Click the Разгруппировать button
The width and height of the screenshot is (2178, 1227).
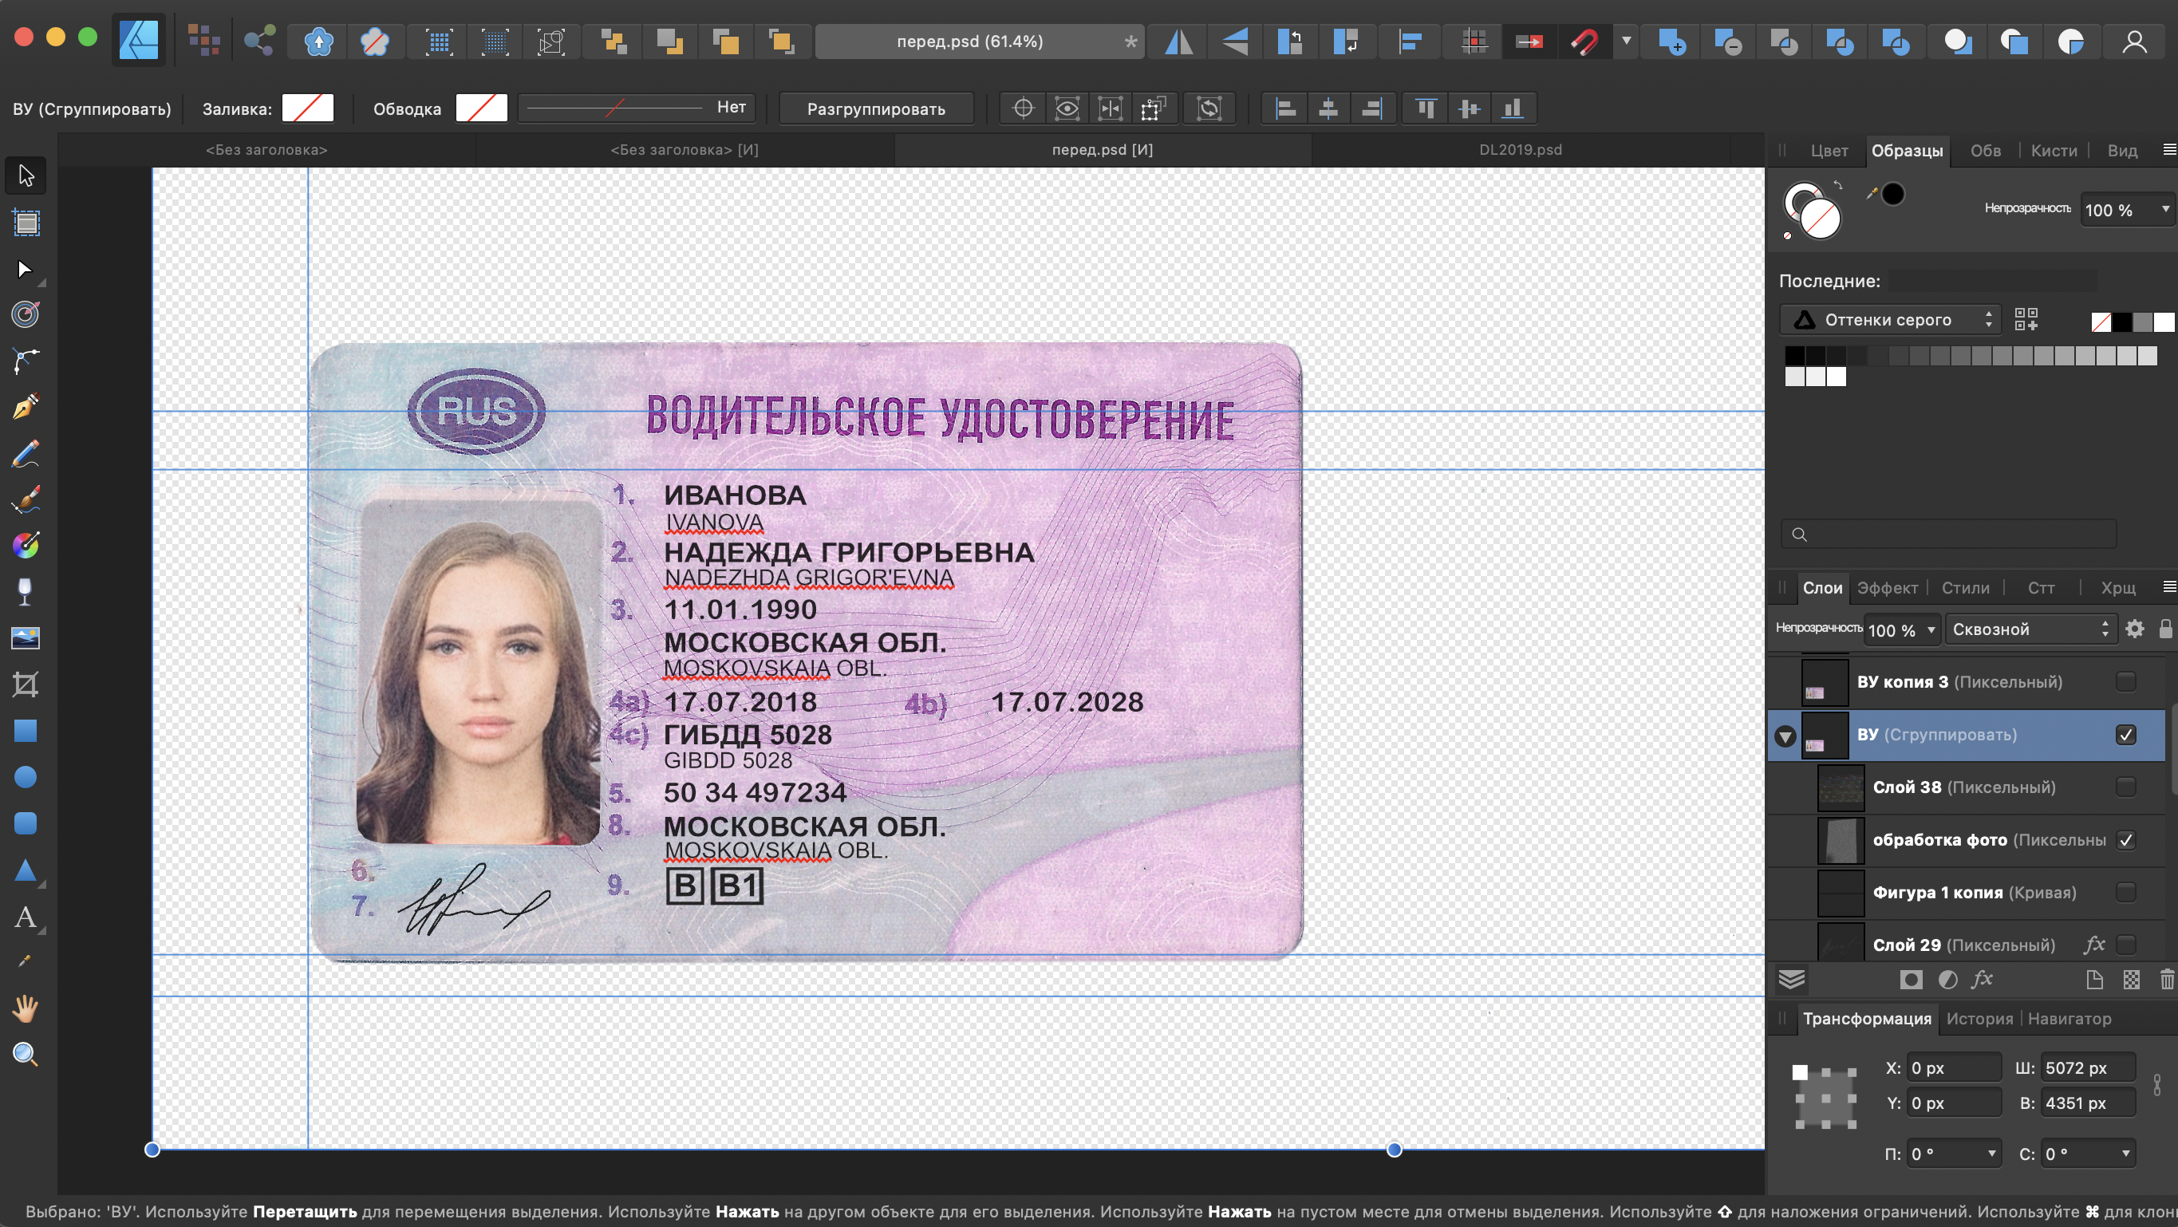[876, 109]
